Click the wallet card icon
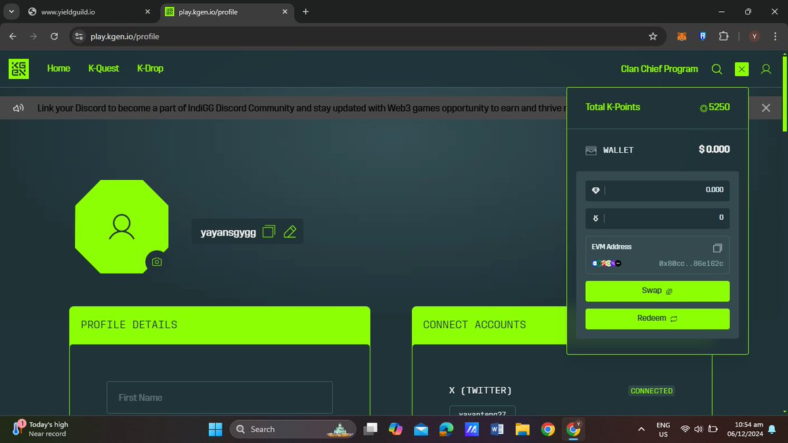Image resolution: width=788 pixels, height=443 pixels. click(x=591, y=150)
